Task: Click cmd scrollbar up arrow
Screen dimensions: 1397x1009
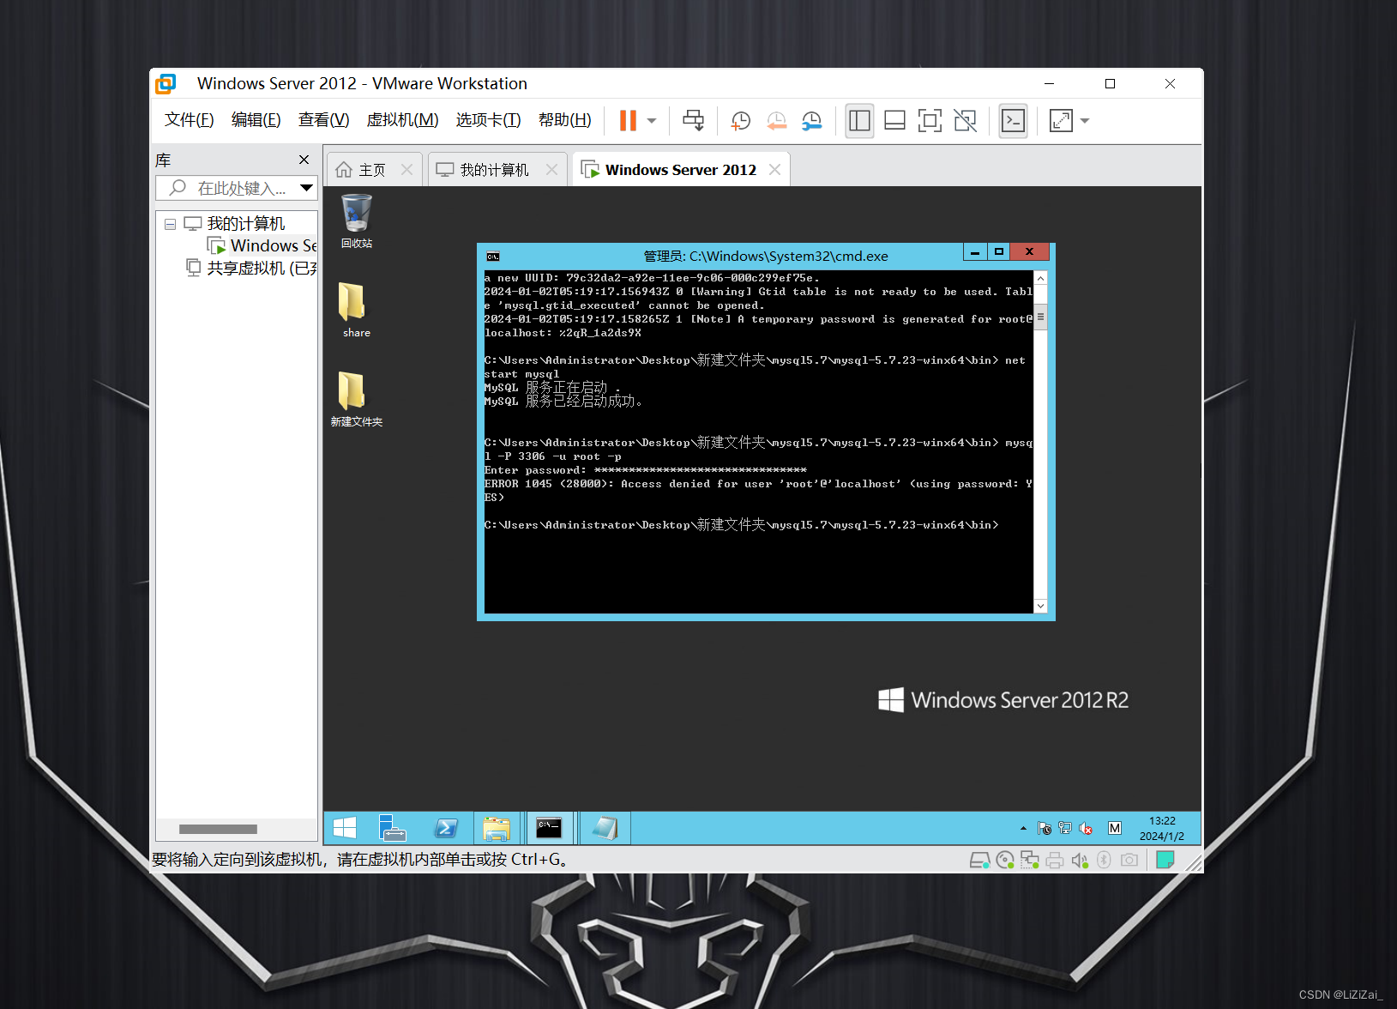Action: coord(1040,278)
